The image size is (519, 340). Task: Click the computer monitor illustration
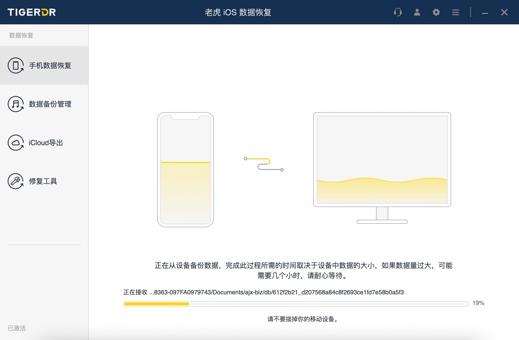click(382, 160)
